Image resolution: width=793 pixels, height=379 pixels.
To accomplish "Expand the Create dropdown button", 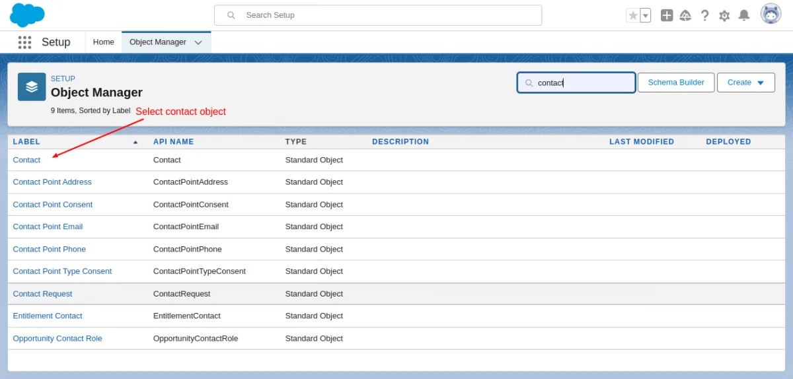I will click(746, 83).
